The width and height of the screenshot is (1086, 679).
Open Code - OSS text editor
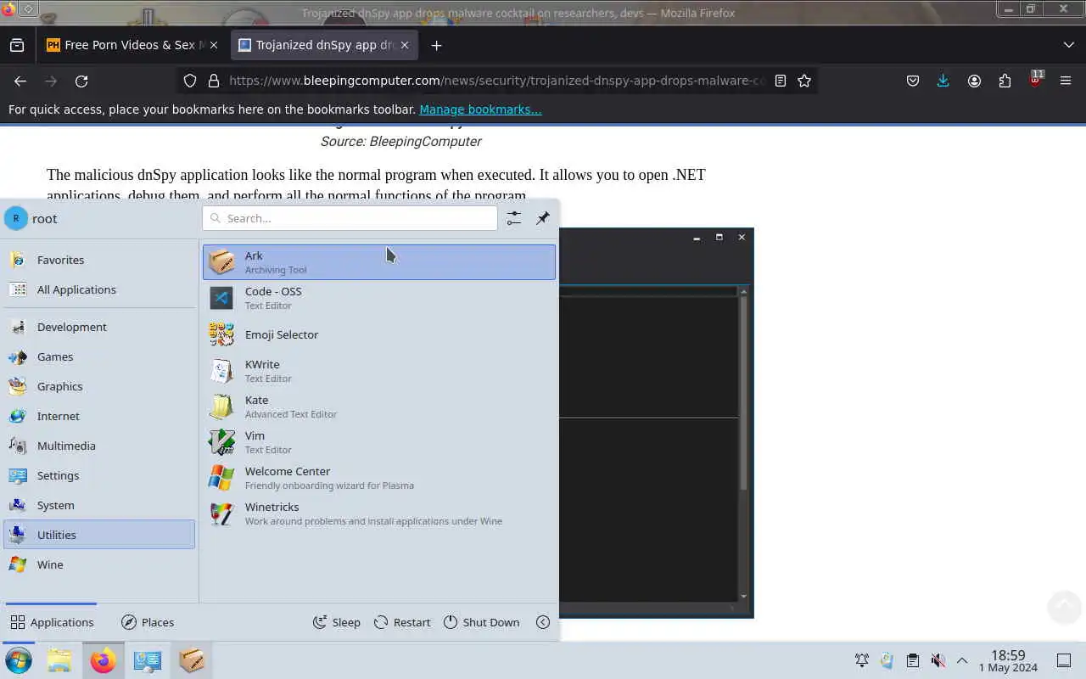(x=378, y=298)
